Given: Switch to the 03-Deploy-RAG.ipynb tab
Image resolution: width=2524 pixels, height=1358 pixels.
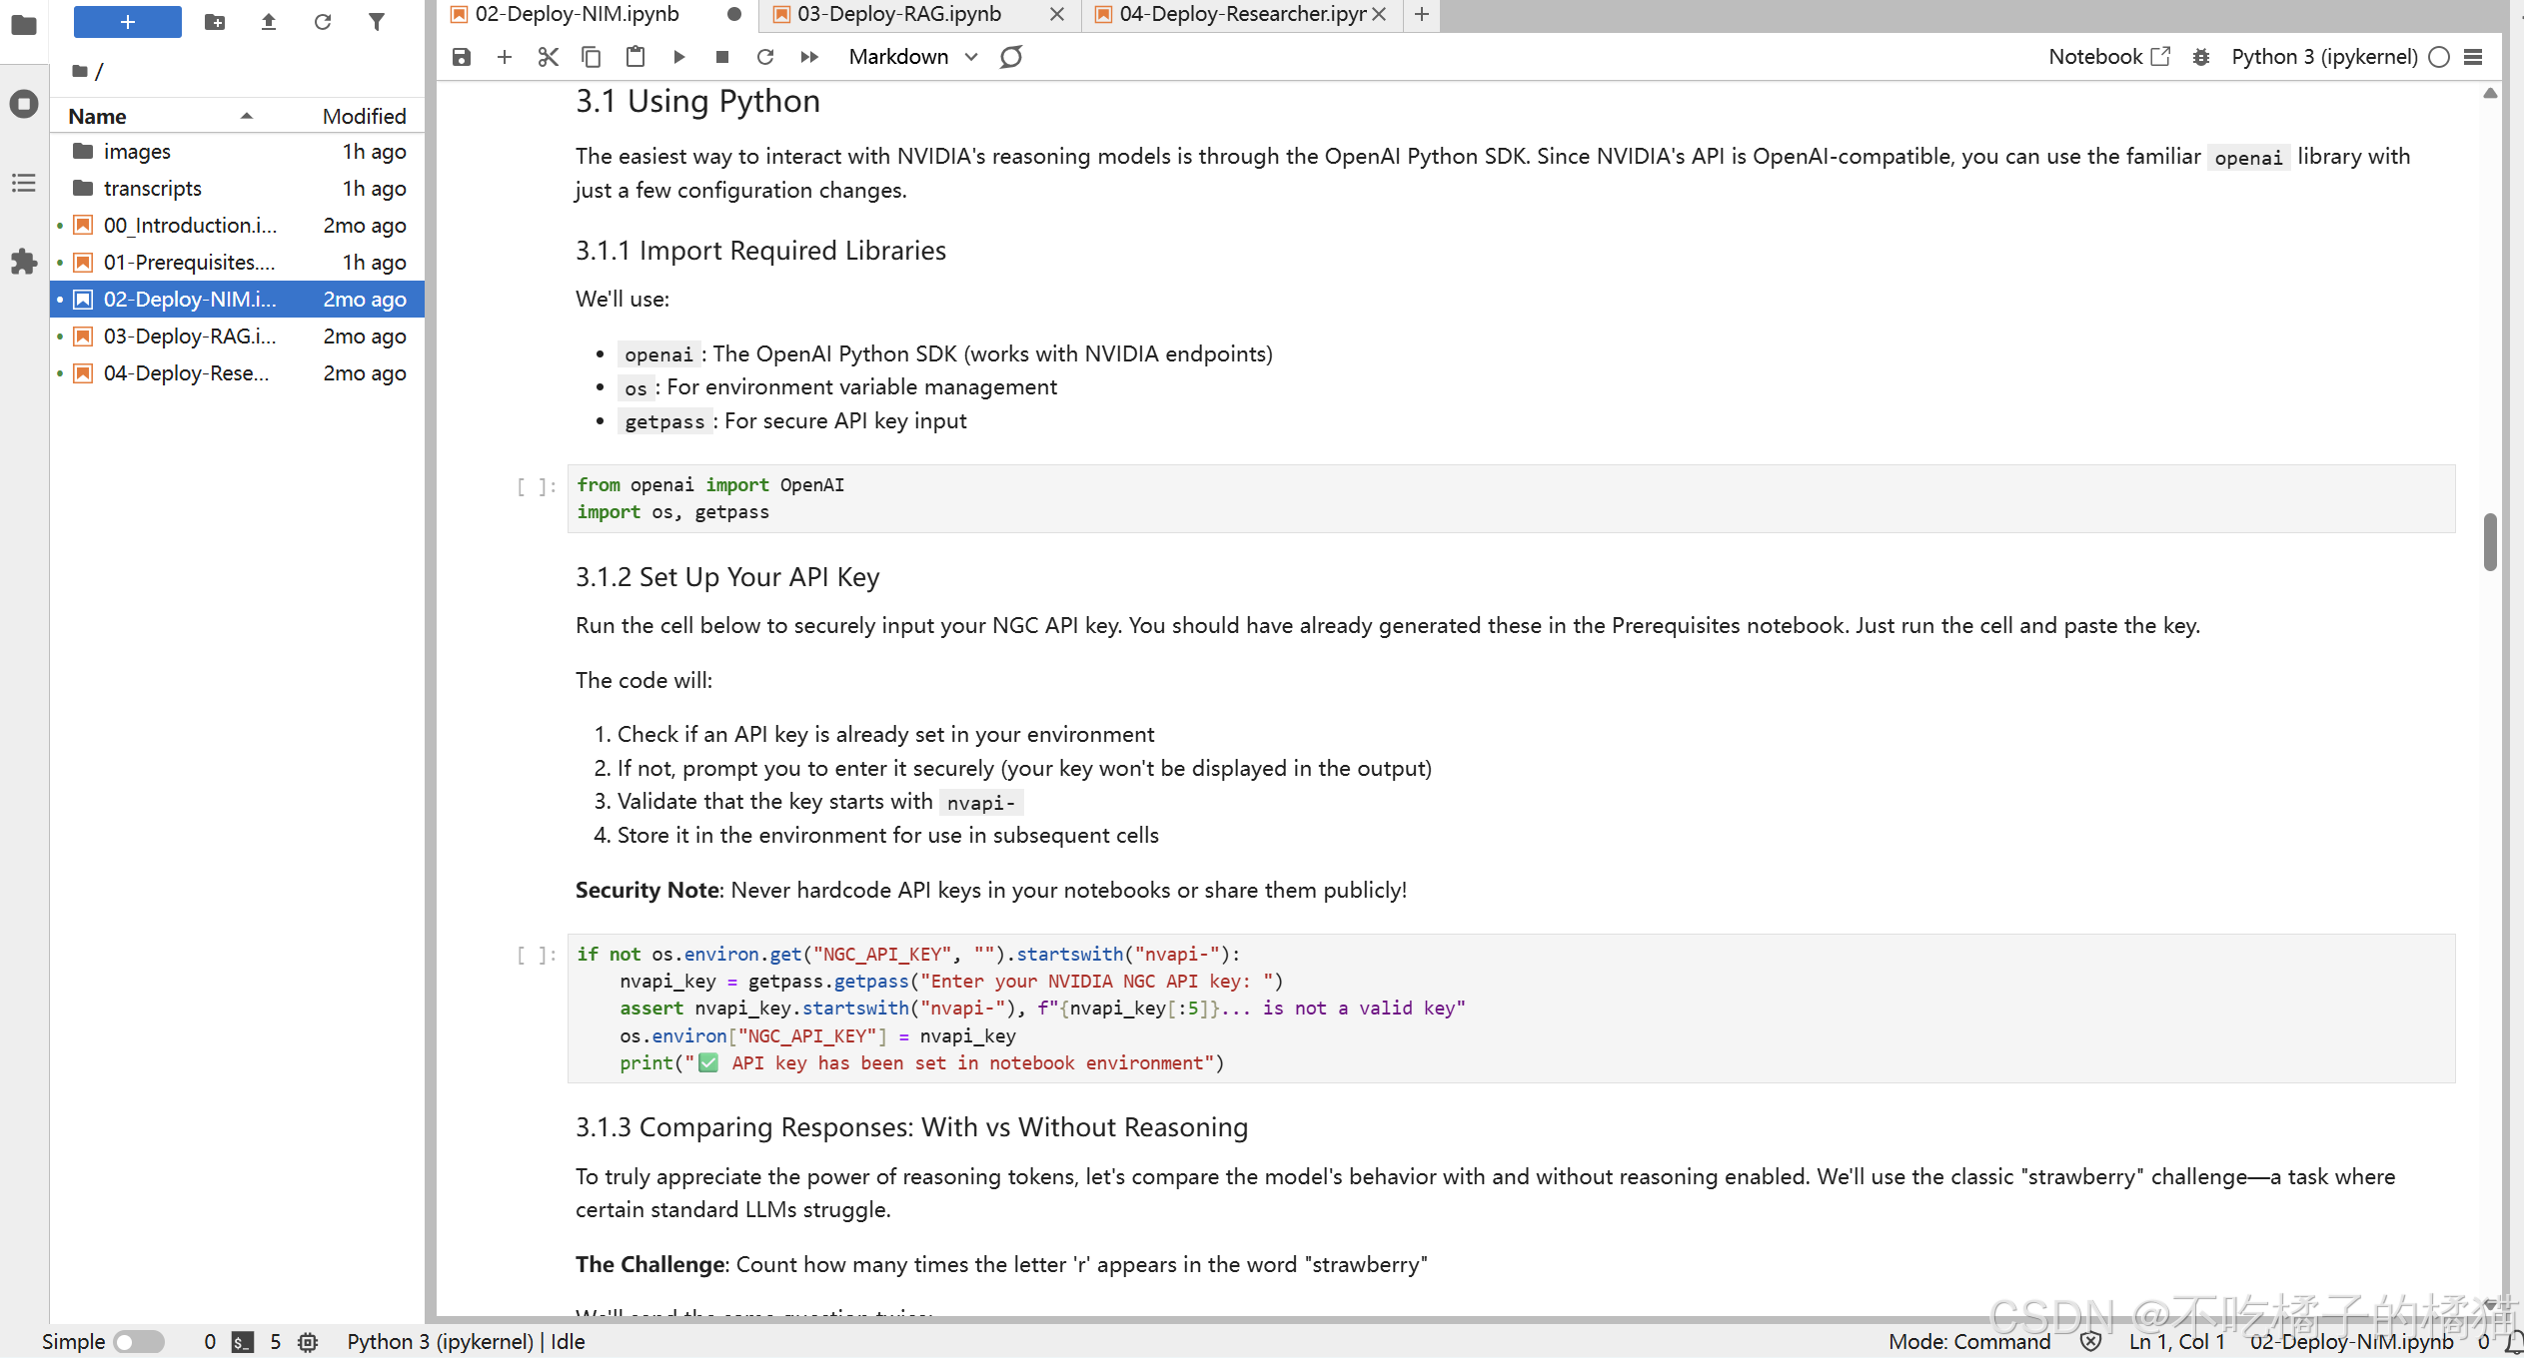Looking at the screenshot, I should click(x=899, y=14).
